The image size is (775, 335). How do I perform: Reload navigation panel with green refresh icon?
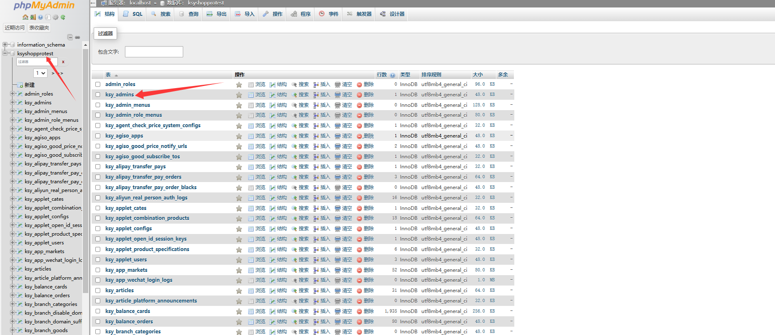click(x=63, y=17)
